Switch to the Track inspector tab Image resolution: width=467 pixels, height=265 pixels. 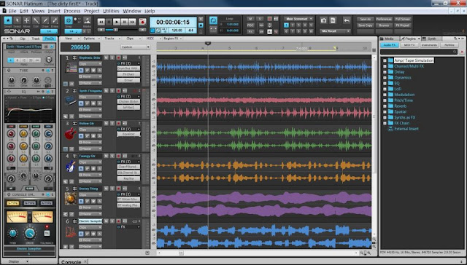[x=36, y=39]
